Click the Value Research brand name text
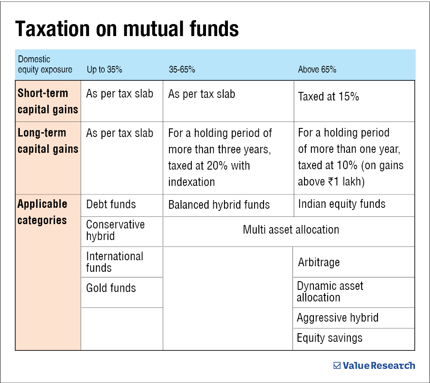Viewport: 430px width, 383px height. [x=379, y=366]
